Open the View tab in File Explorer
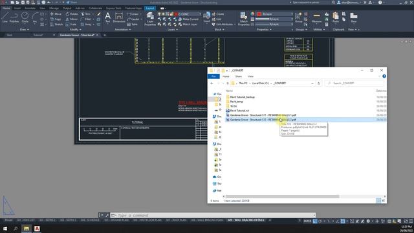 [250, 76]
